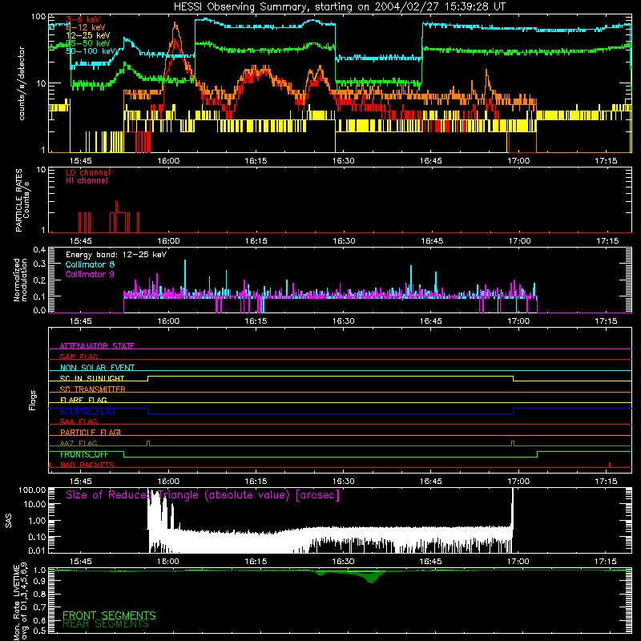Click the Normalized modulation axis label
641x641 pixels.
(21, 280)
